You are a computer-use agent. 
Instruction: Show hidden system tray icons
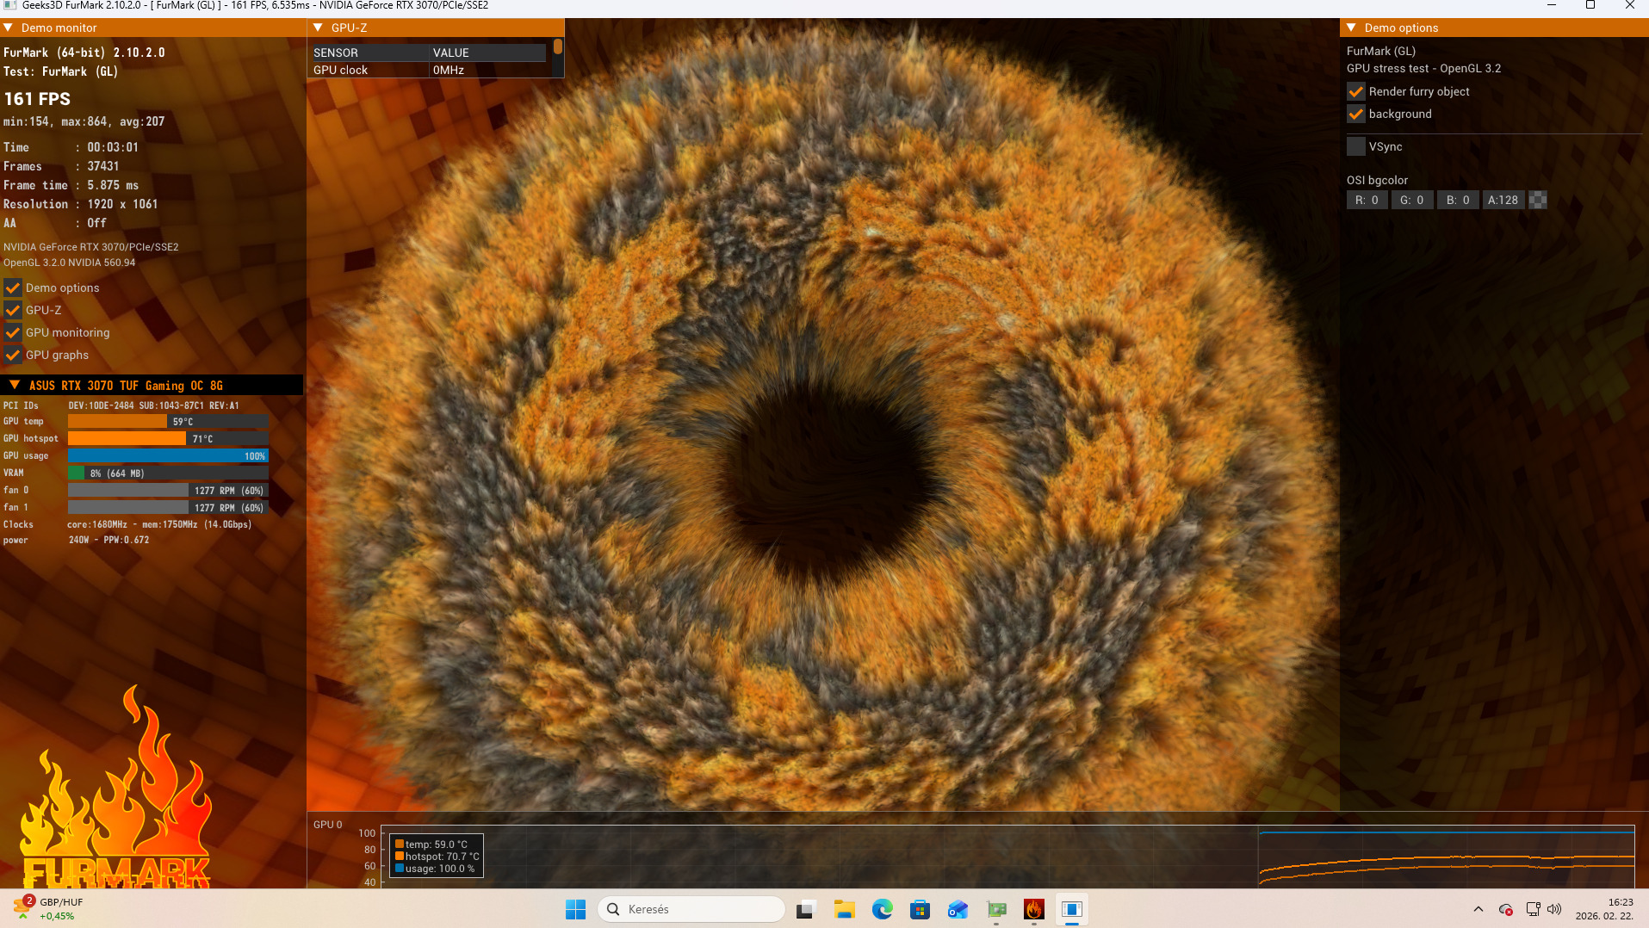tap(1479, 909)
